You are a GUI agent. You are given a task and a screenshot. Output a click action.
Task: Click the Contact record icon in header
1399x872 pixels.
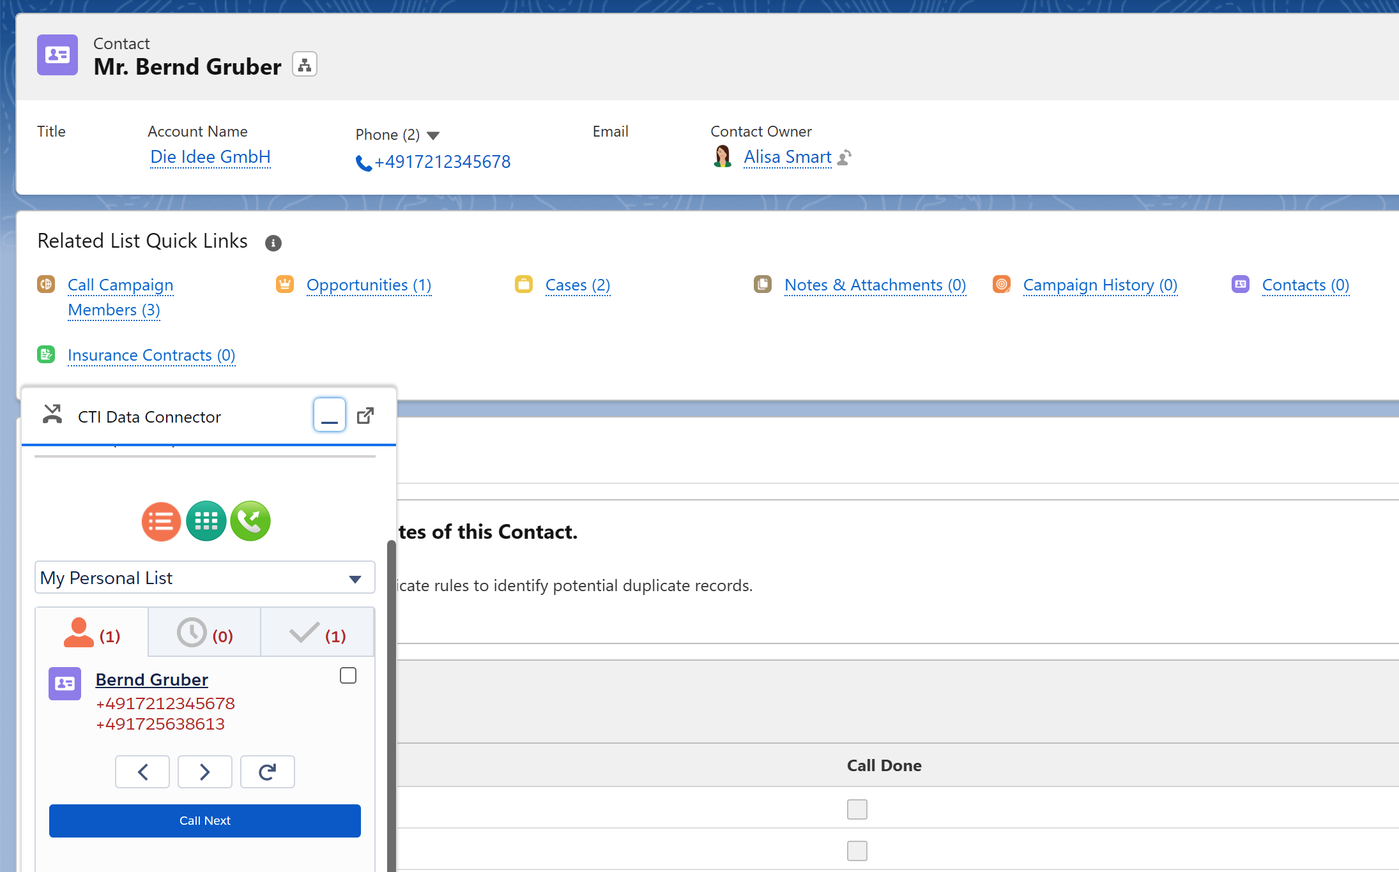[x=57, y=55]
